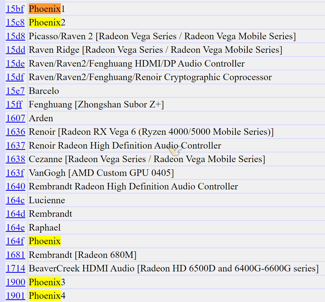Open the 15de audio controller link
Viewport: 325px width, 302px height.
pyautogui.click(x=15, y=64)
